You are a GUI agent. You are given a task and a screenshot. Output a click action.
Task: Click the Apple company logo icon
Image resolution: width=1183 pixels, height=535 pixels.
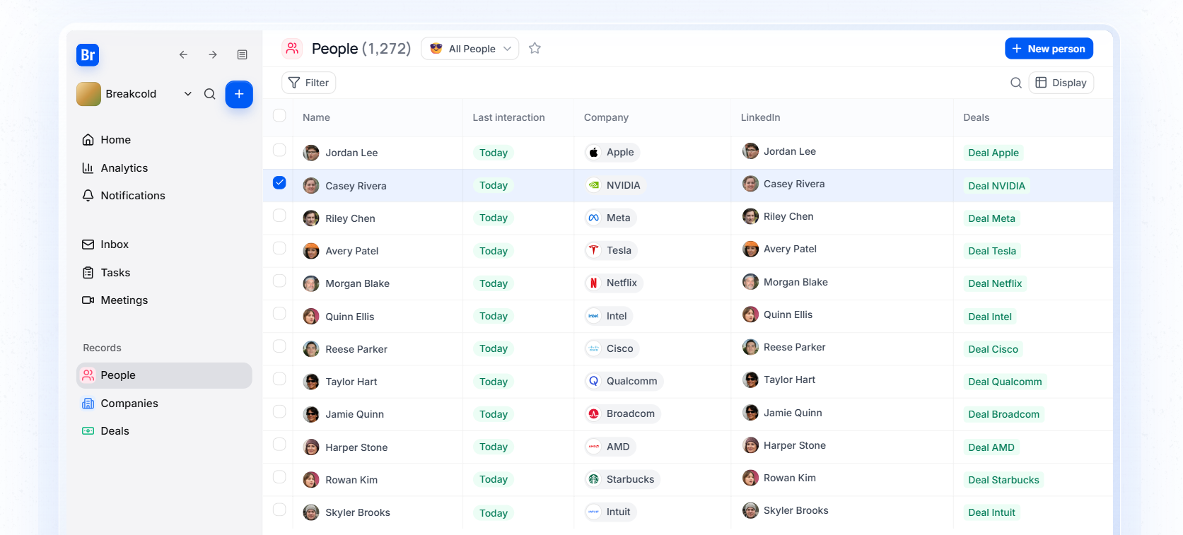coord(594,152)
